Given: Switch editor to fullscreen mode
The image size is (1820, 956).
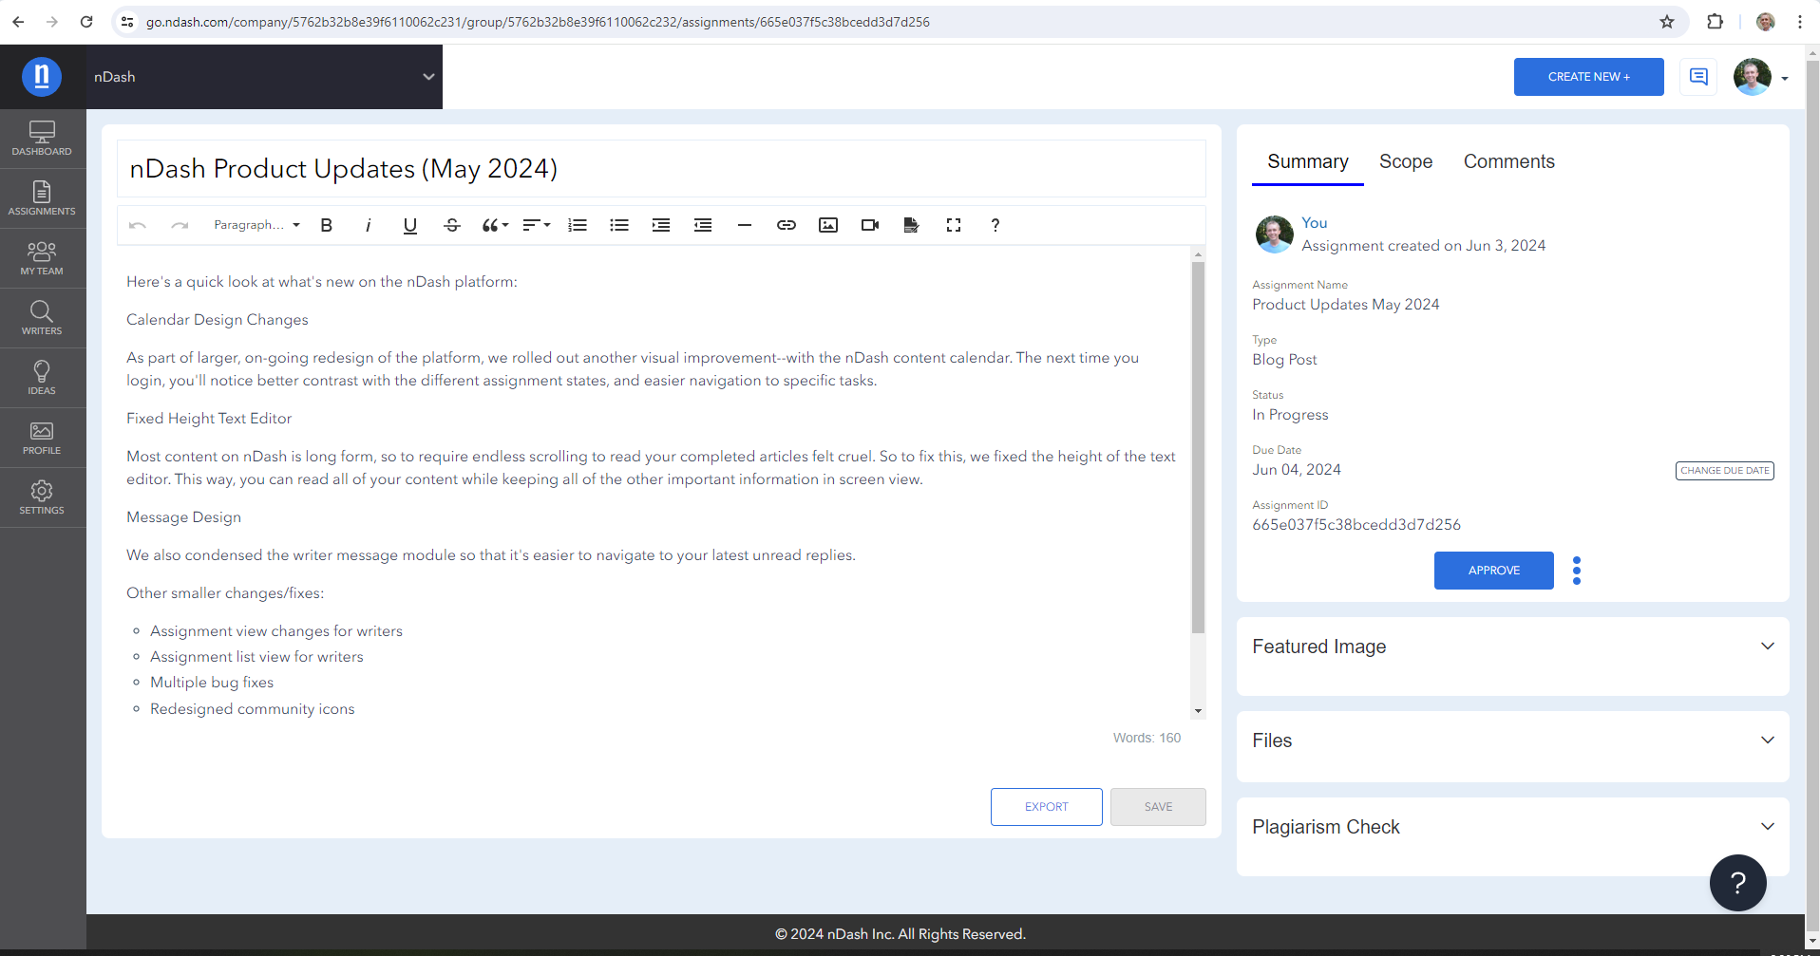Looking at the screenshot, I should coord(954,225).
